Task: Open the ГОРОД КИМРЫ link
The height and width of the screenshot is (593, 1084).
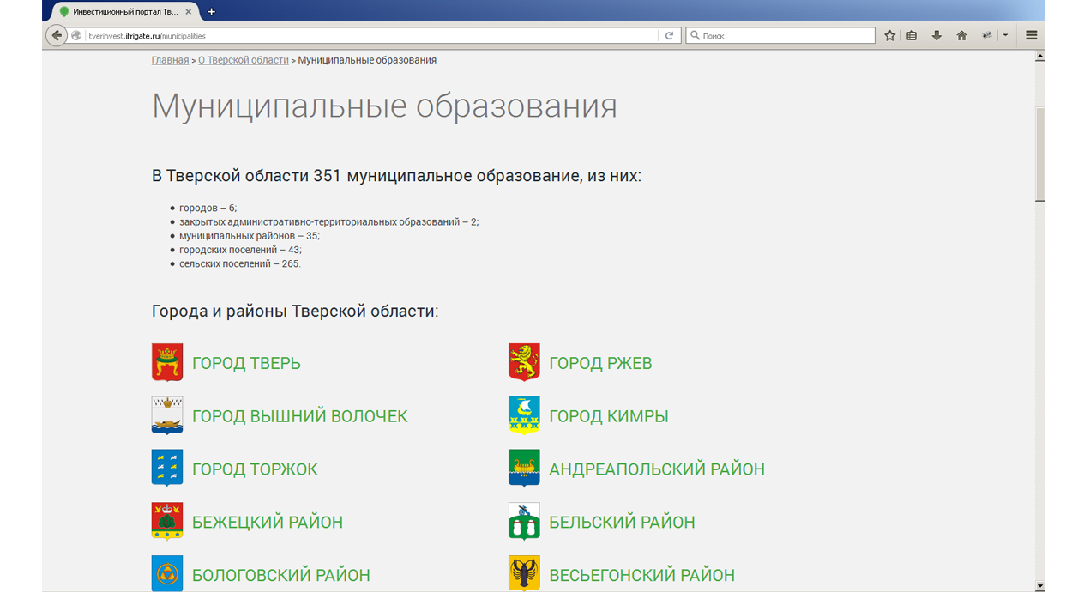Action: 609,416
